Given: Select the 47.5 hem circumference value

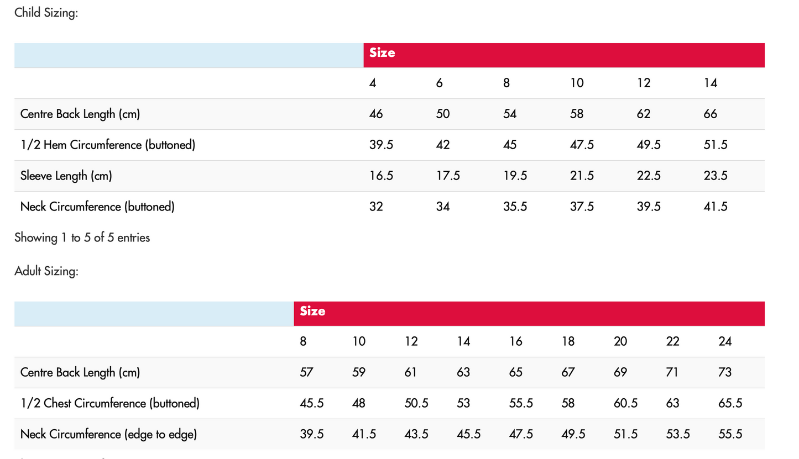Looking at the screenshot, I should coord(582,145).
